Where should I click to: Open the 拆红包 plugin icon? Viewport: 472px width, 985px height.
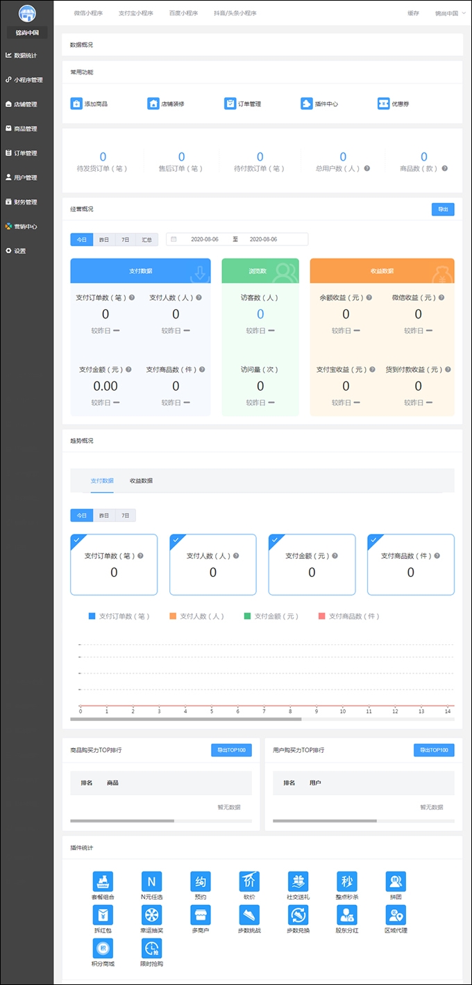tap(103, 915)
